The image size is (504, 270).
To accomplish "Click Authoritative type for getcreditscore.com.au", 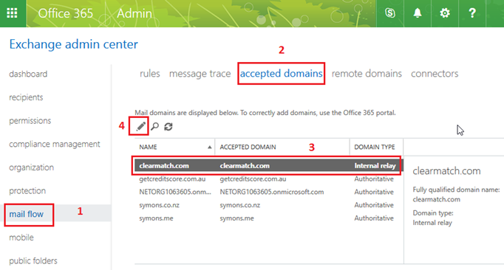I will coord(374,179).
